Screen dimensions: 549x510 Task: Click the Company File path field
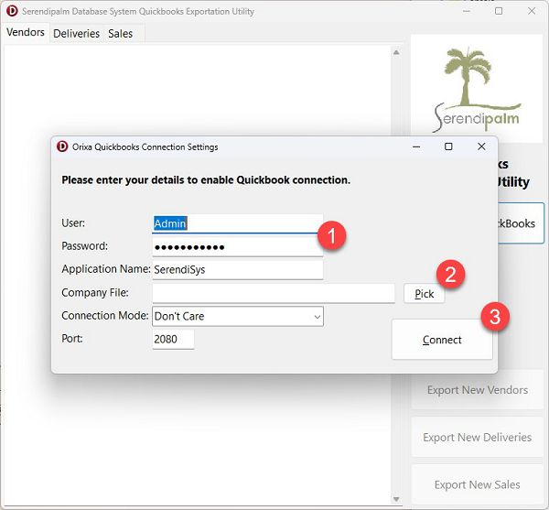pyautogui.click(x=274, y=293)
